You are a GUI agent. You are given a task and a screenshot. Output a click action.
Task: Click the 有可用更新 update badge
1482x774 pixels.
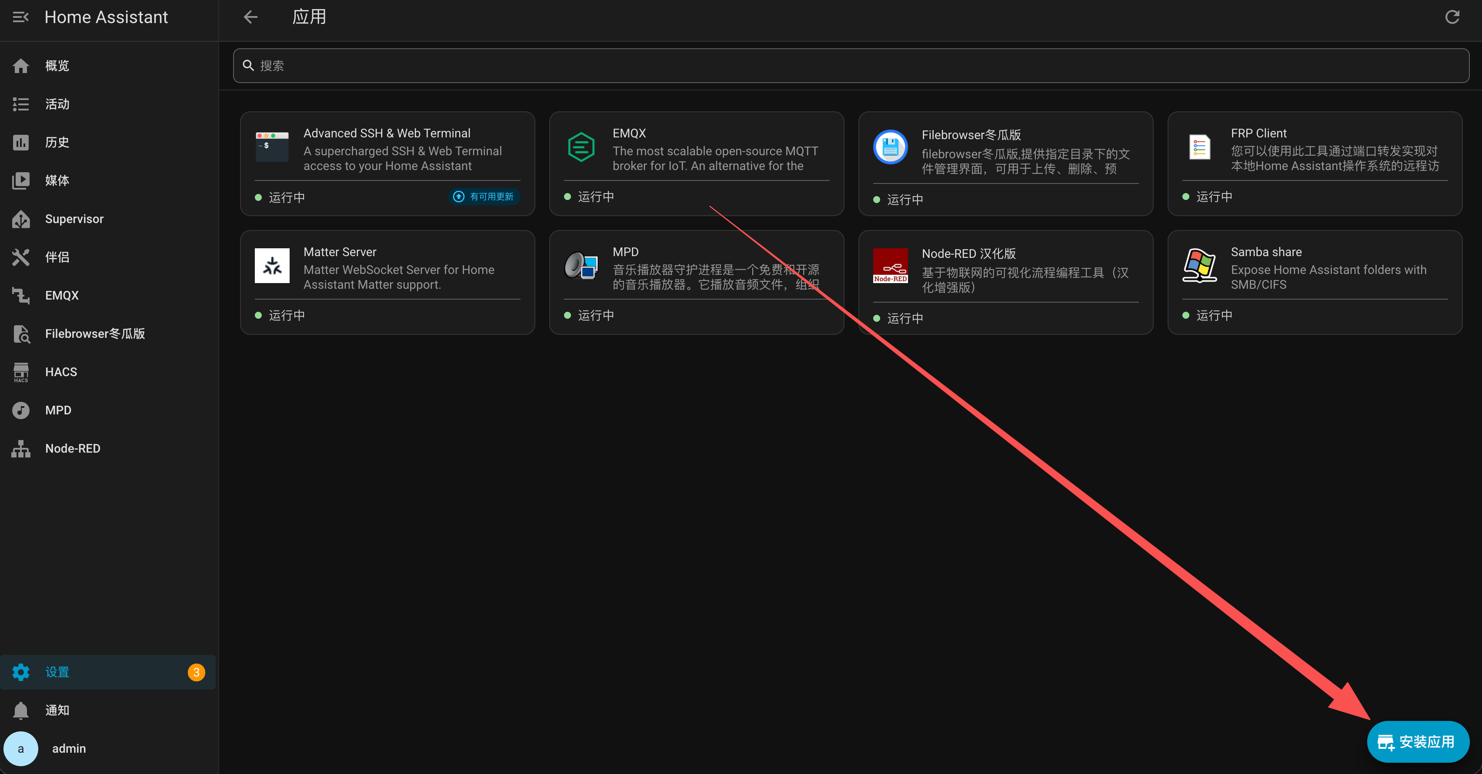(x=484, y=197)
